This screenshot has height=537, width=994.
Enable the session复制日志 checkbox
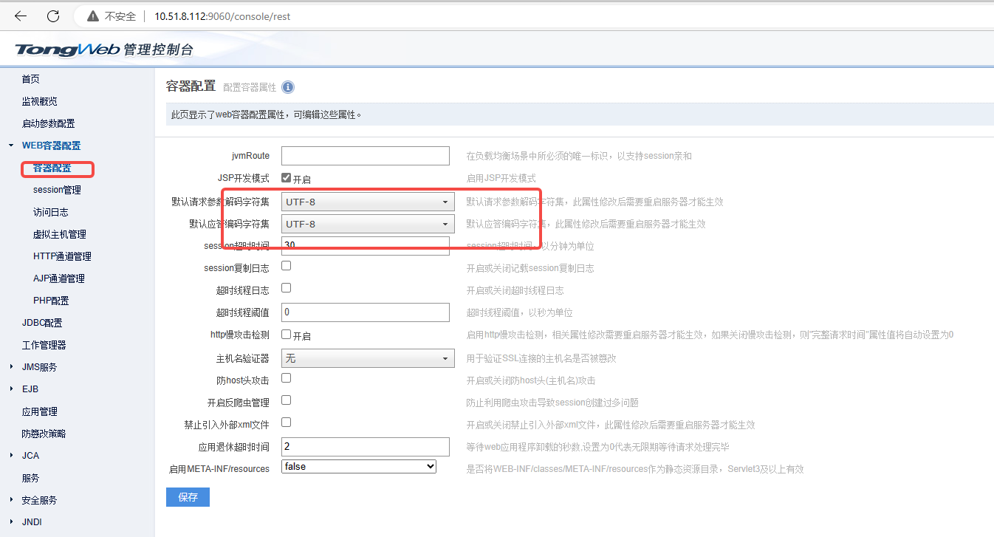286,265
